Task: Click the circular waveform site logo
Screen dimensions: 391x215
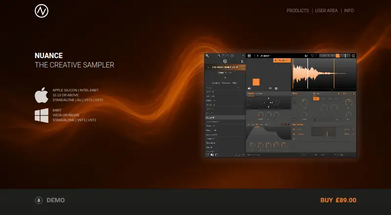Action: tap(42, 11)
